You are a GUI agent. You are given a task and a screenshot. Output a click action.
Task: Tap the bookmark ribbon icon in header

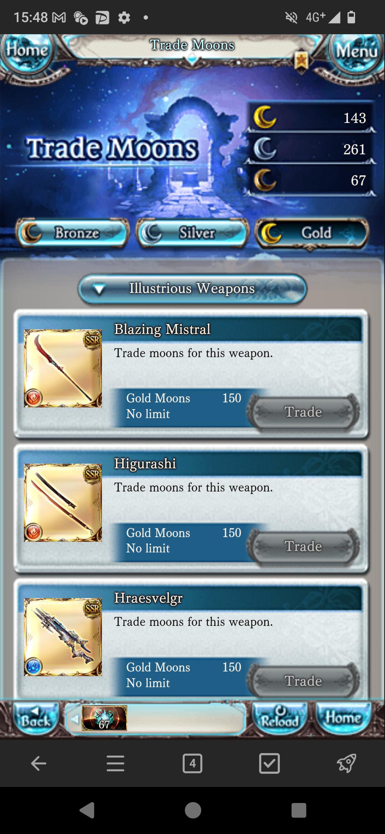click(301, 61)
